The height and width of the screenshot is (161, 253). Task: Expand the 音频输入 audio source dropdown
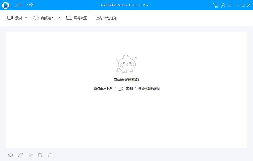(59, 18)
